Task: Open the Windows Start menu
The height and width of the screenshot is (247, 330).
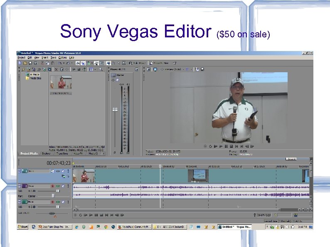Action: click(23, 227)
